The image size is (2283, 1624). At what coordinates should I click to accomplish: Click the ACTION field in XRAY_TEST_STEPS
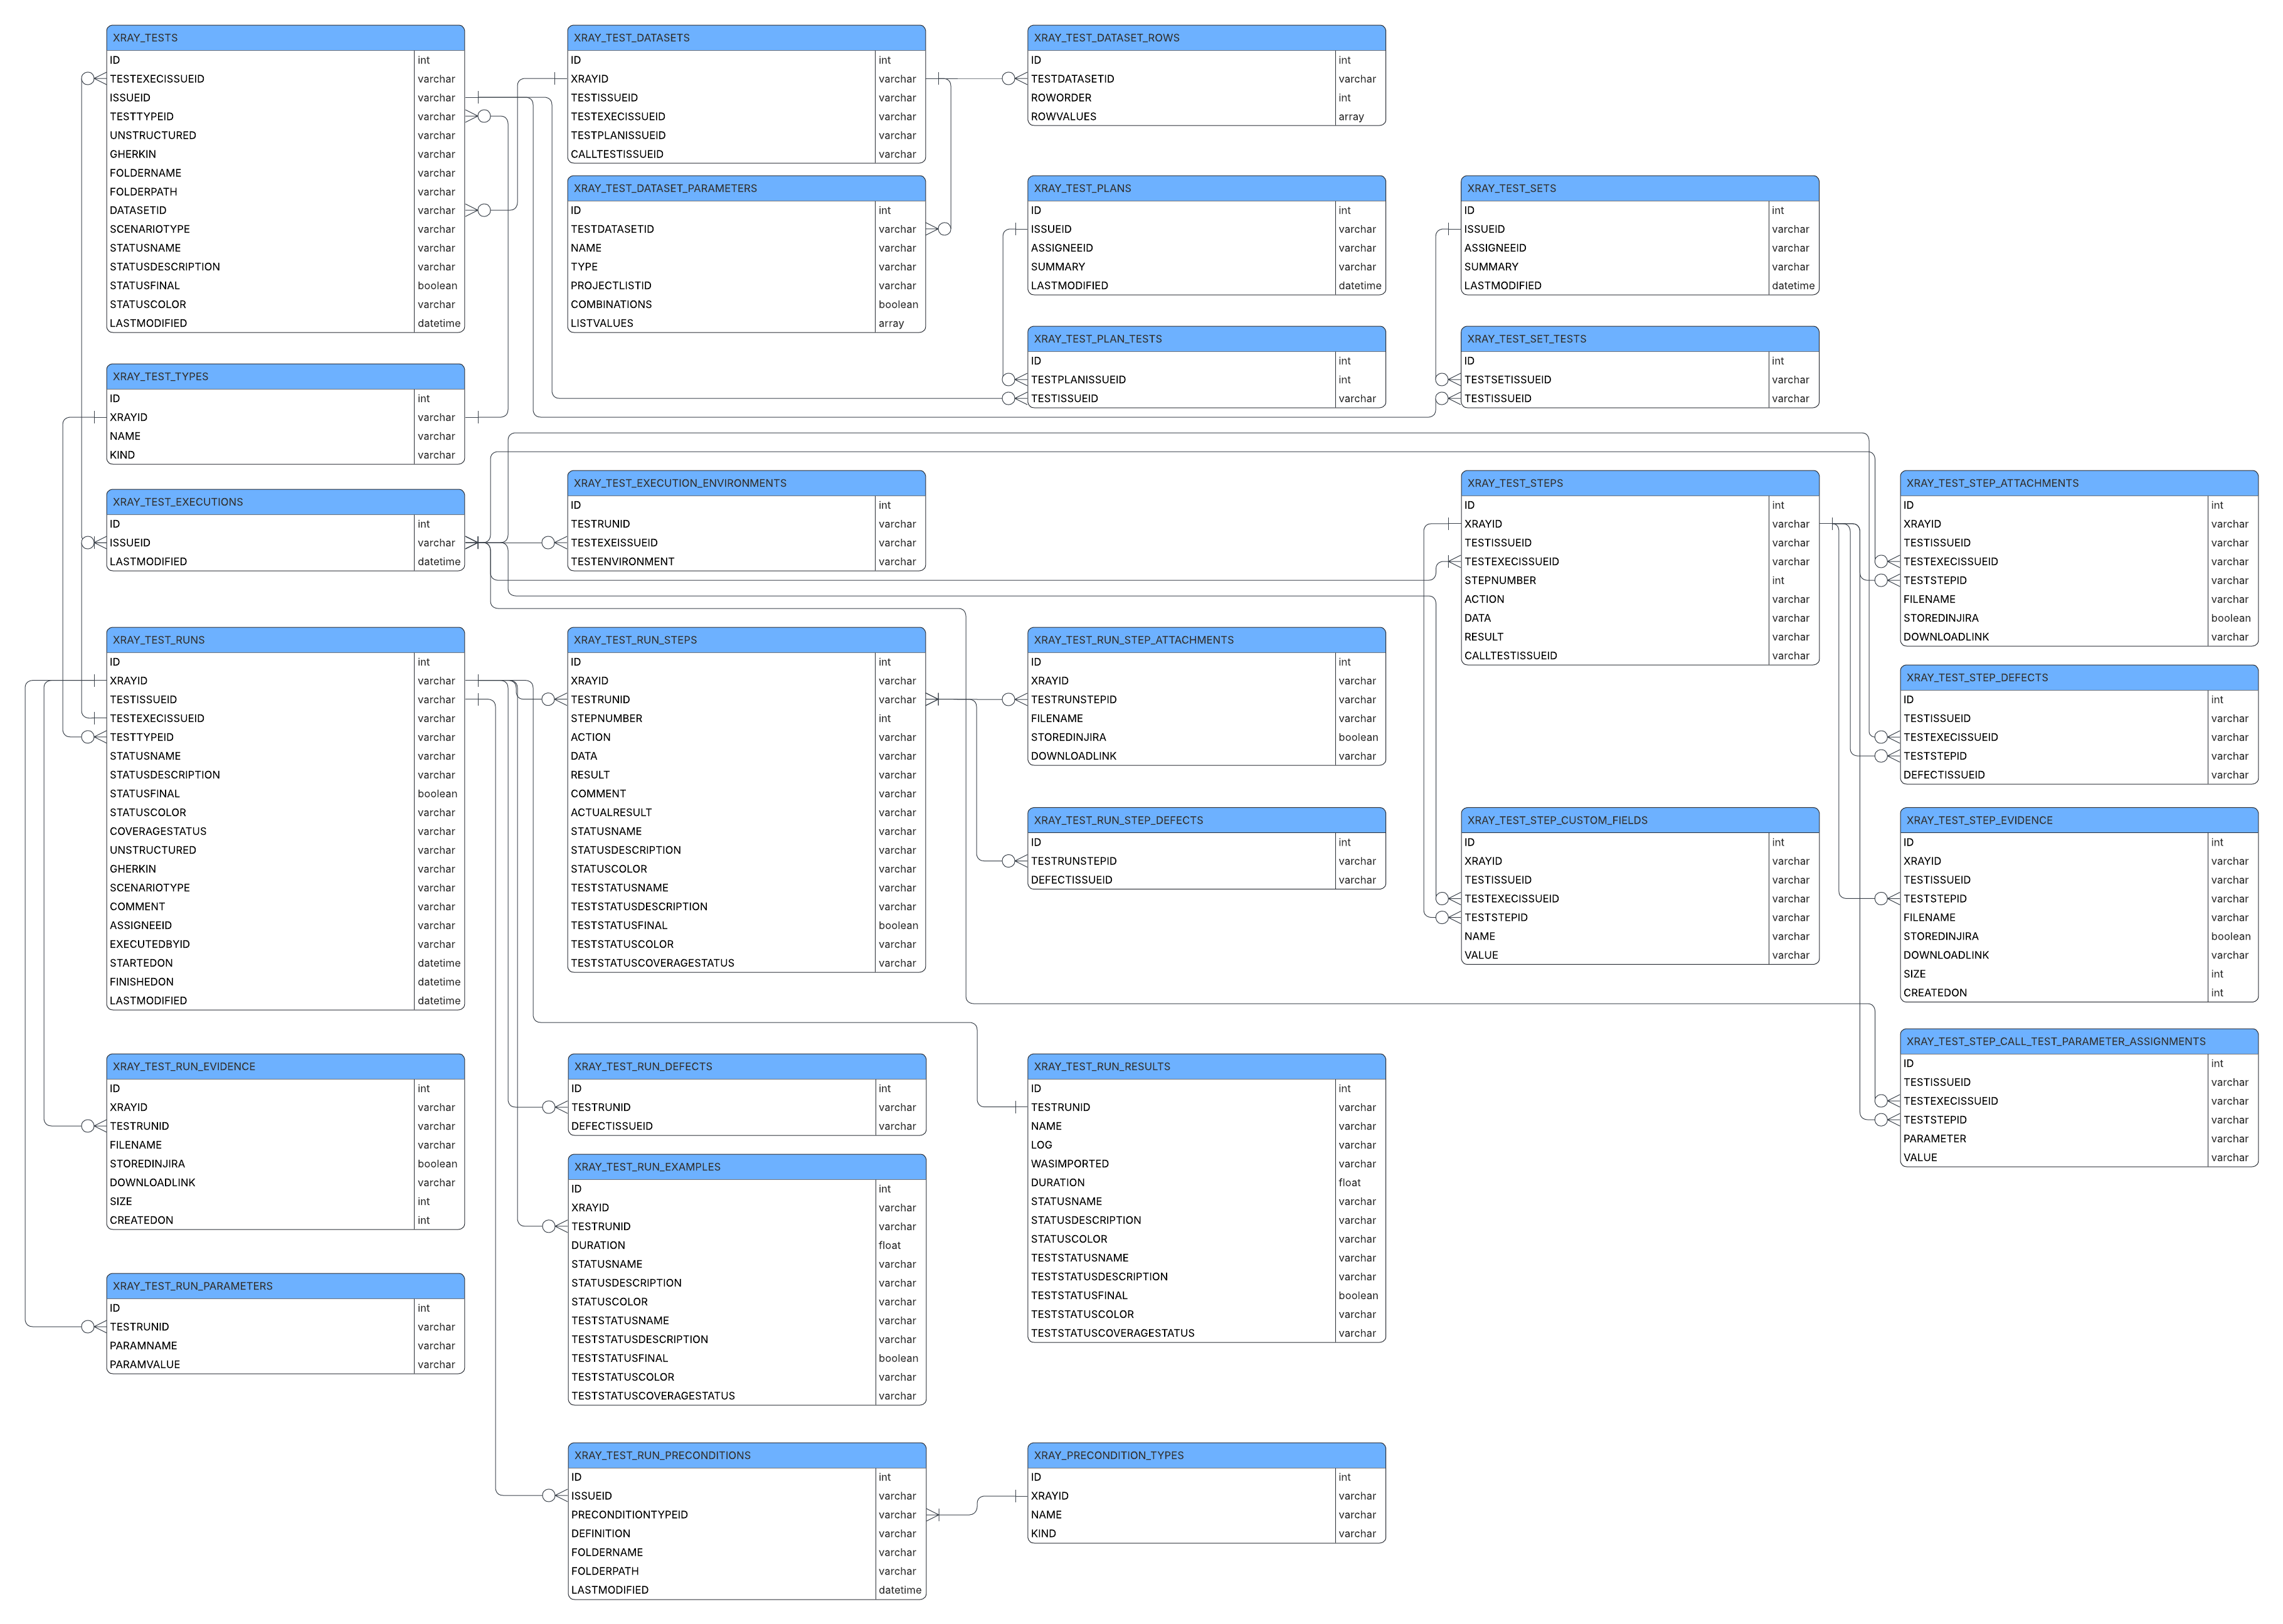[x=1639, y=599]
